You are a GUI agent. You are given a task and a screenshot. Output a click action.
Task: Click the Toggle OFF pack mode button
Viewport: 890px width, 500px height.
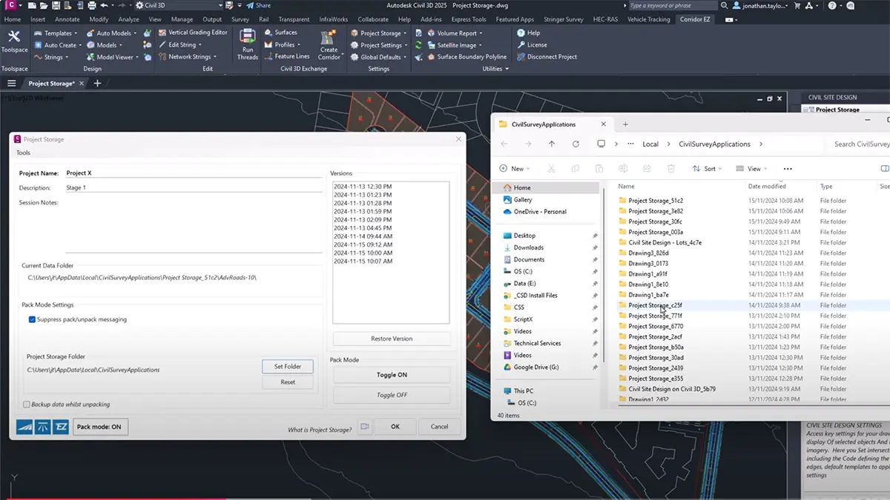392,395
